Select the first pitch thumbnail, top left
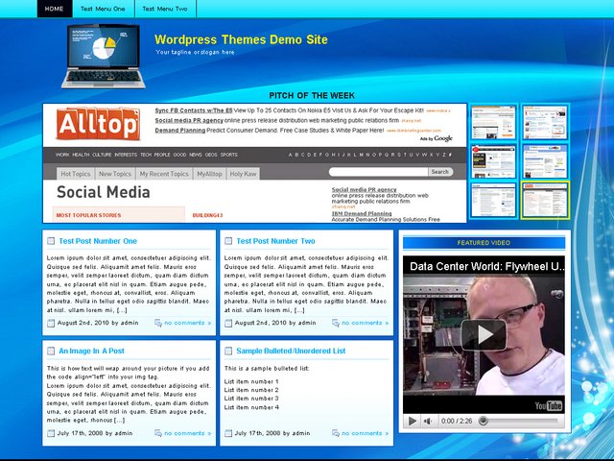Screen dimensions: 614x461 [493, 122]
